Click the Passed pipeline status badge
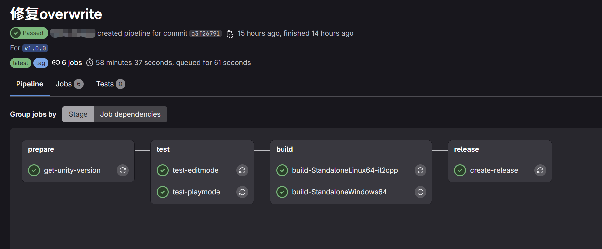 click(29, 33)
